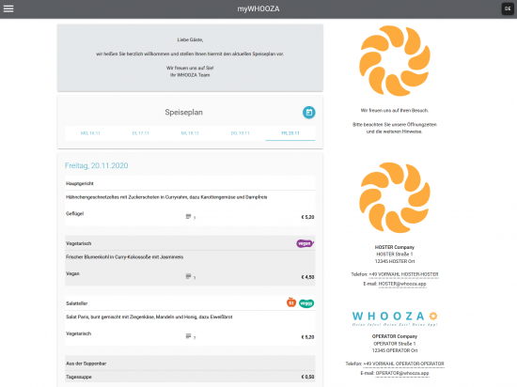Click the HOSTER Company orange swirl logo

click(x=395, y=197)
